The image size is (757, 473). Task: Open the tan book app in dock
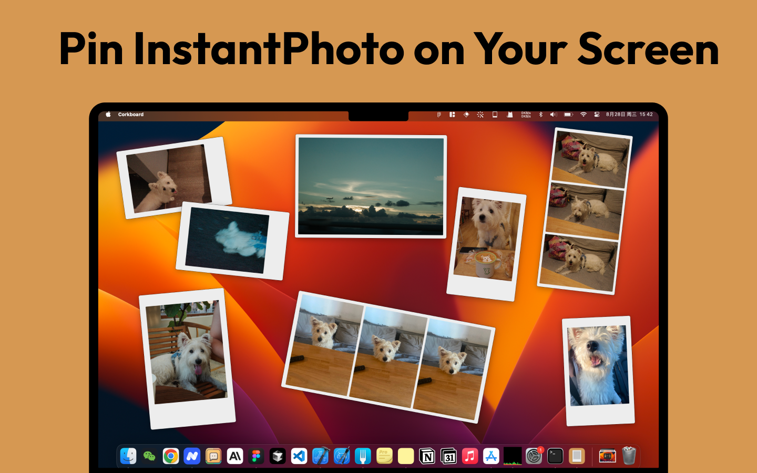tap(577, 456)
